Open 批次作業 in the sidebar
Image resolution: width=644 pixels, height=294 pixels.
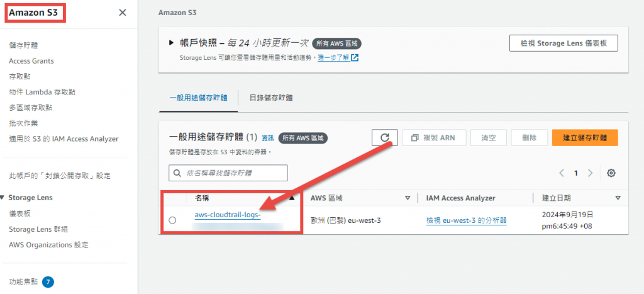[x=23, y=123]
